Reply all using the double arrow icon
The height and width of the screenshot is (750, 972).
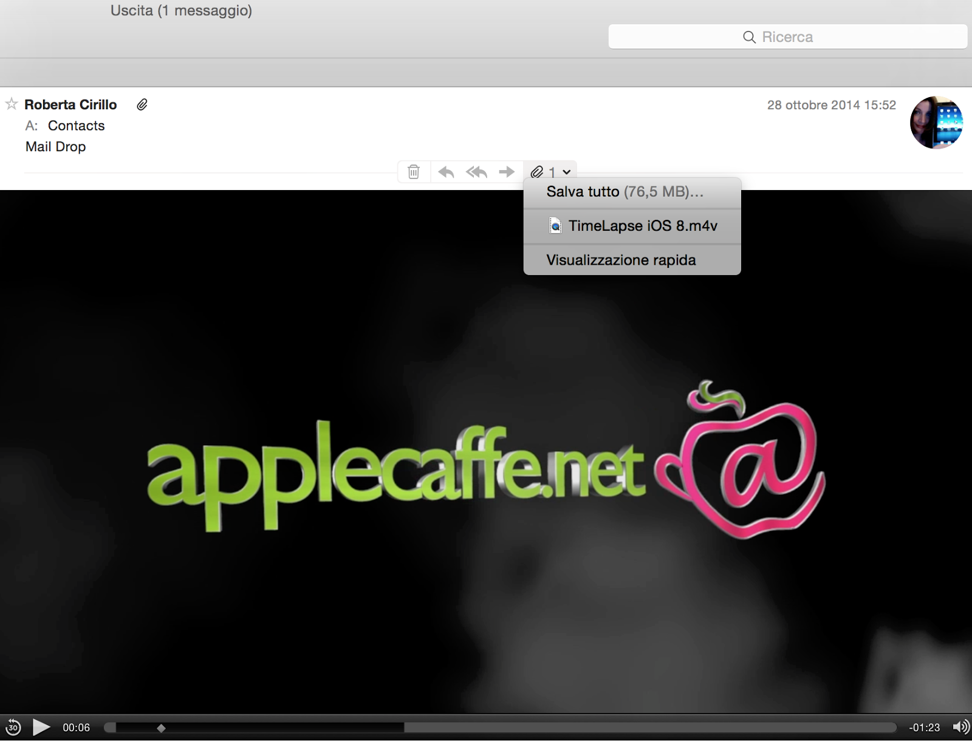click(477, 172)
